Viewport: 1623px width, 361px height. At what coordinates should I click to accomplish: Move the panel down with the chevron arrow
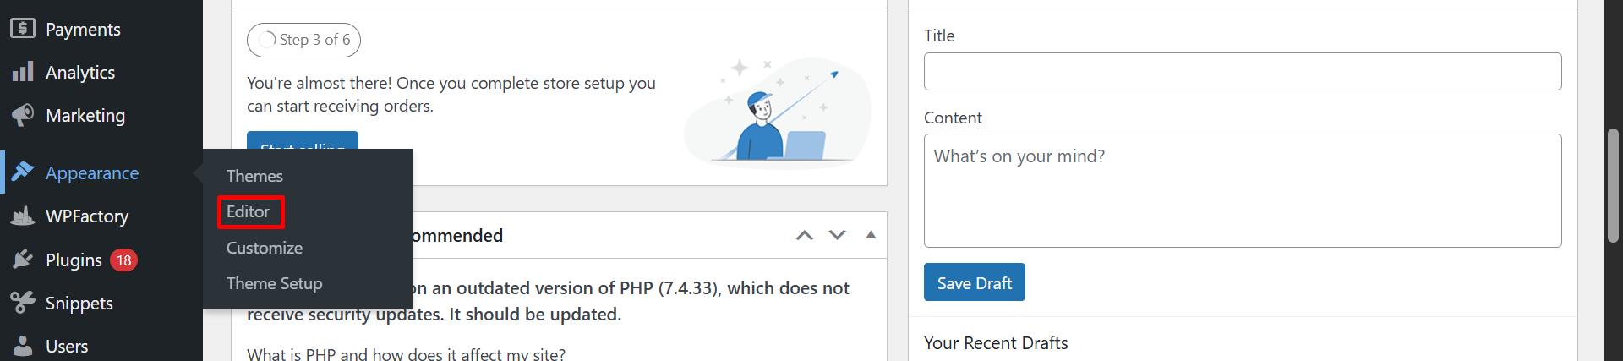click(837, 235)
